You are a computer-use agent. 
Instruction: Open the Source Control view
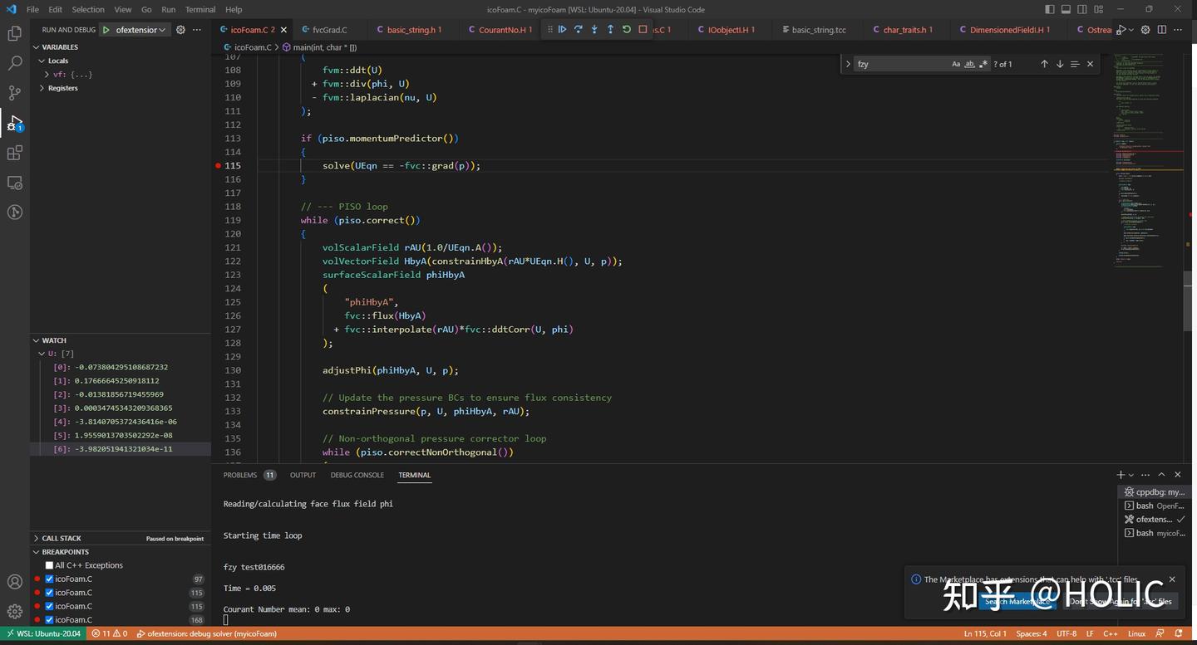[14, 92]
